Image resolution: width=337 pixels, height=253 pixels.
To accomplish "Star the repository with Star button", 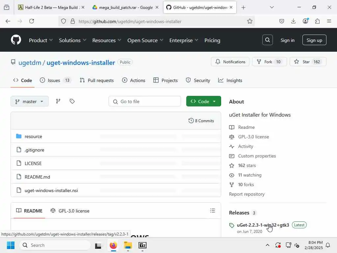I will tap(308, 62).
